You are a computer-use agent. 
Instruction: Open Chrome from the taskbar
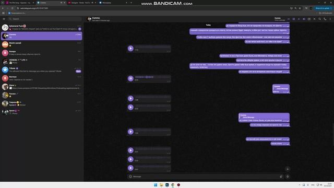pyautogui.click(x=173, y=185)
